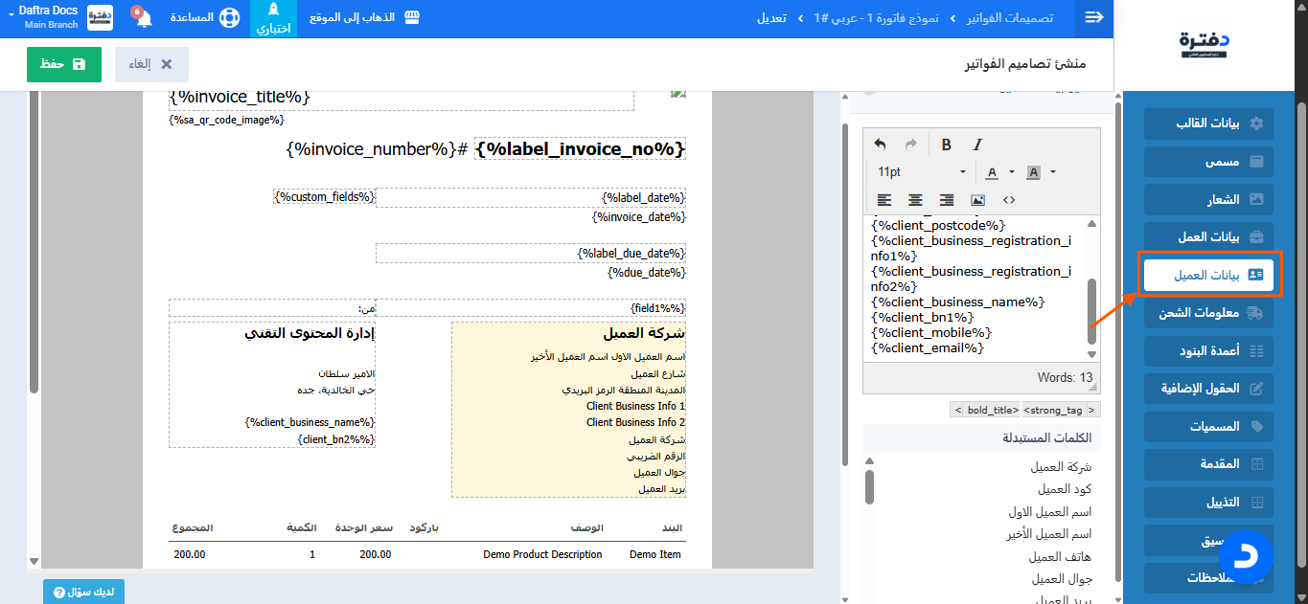Click the {%client_email%} line in editor
This screenshot has width=1308, height=604.
(928, 347)
